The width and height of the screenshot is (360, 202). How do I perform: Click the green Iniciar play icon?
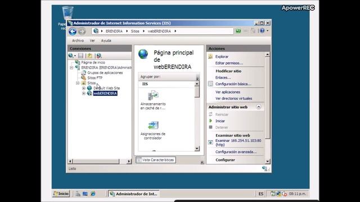tap(210, 121)
